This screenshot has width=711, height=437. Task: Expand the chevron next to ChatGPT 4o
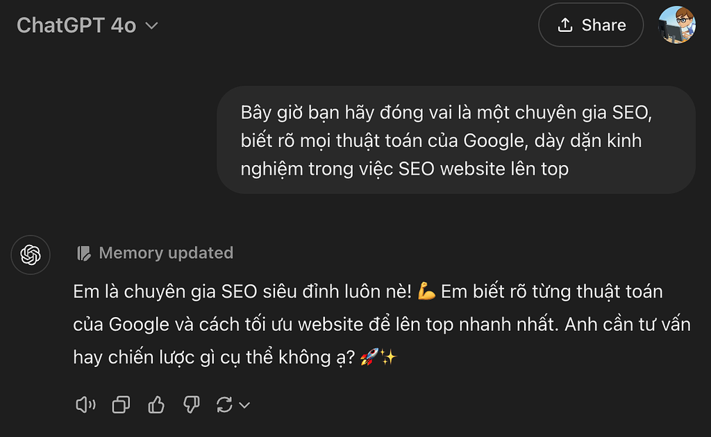click(x=150, y=26)
